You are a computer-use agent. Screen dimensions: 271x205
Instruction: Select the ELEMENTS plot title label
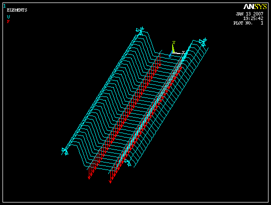pyautogui.click(x=17, y=10)
